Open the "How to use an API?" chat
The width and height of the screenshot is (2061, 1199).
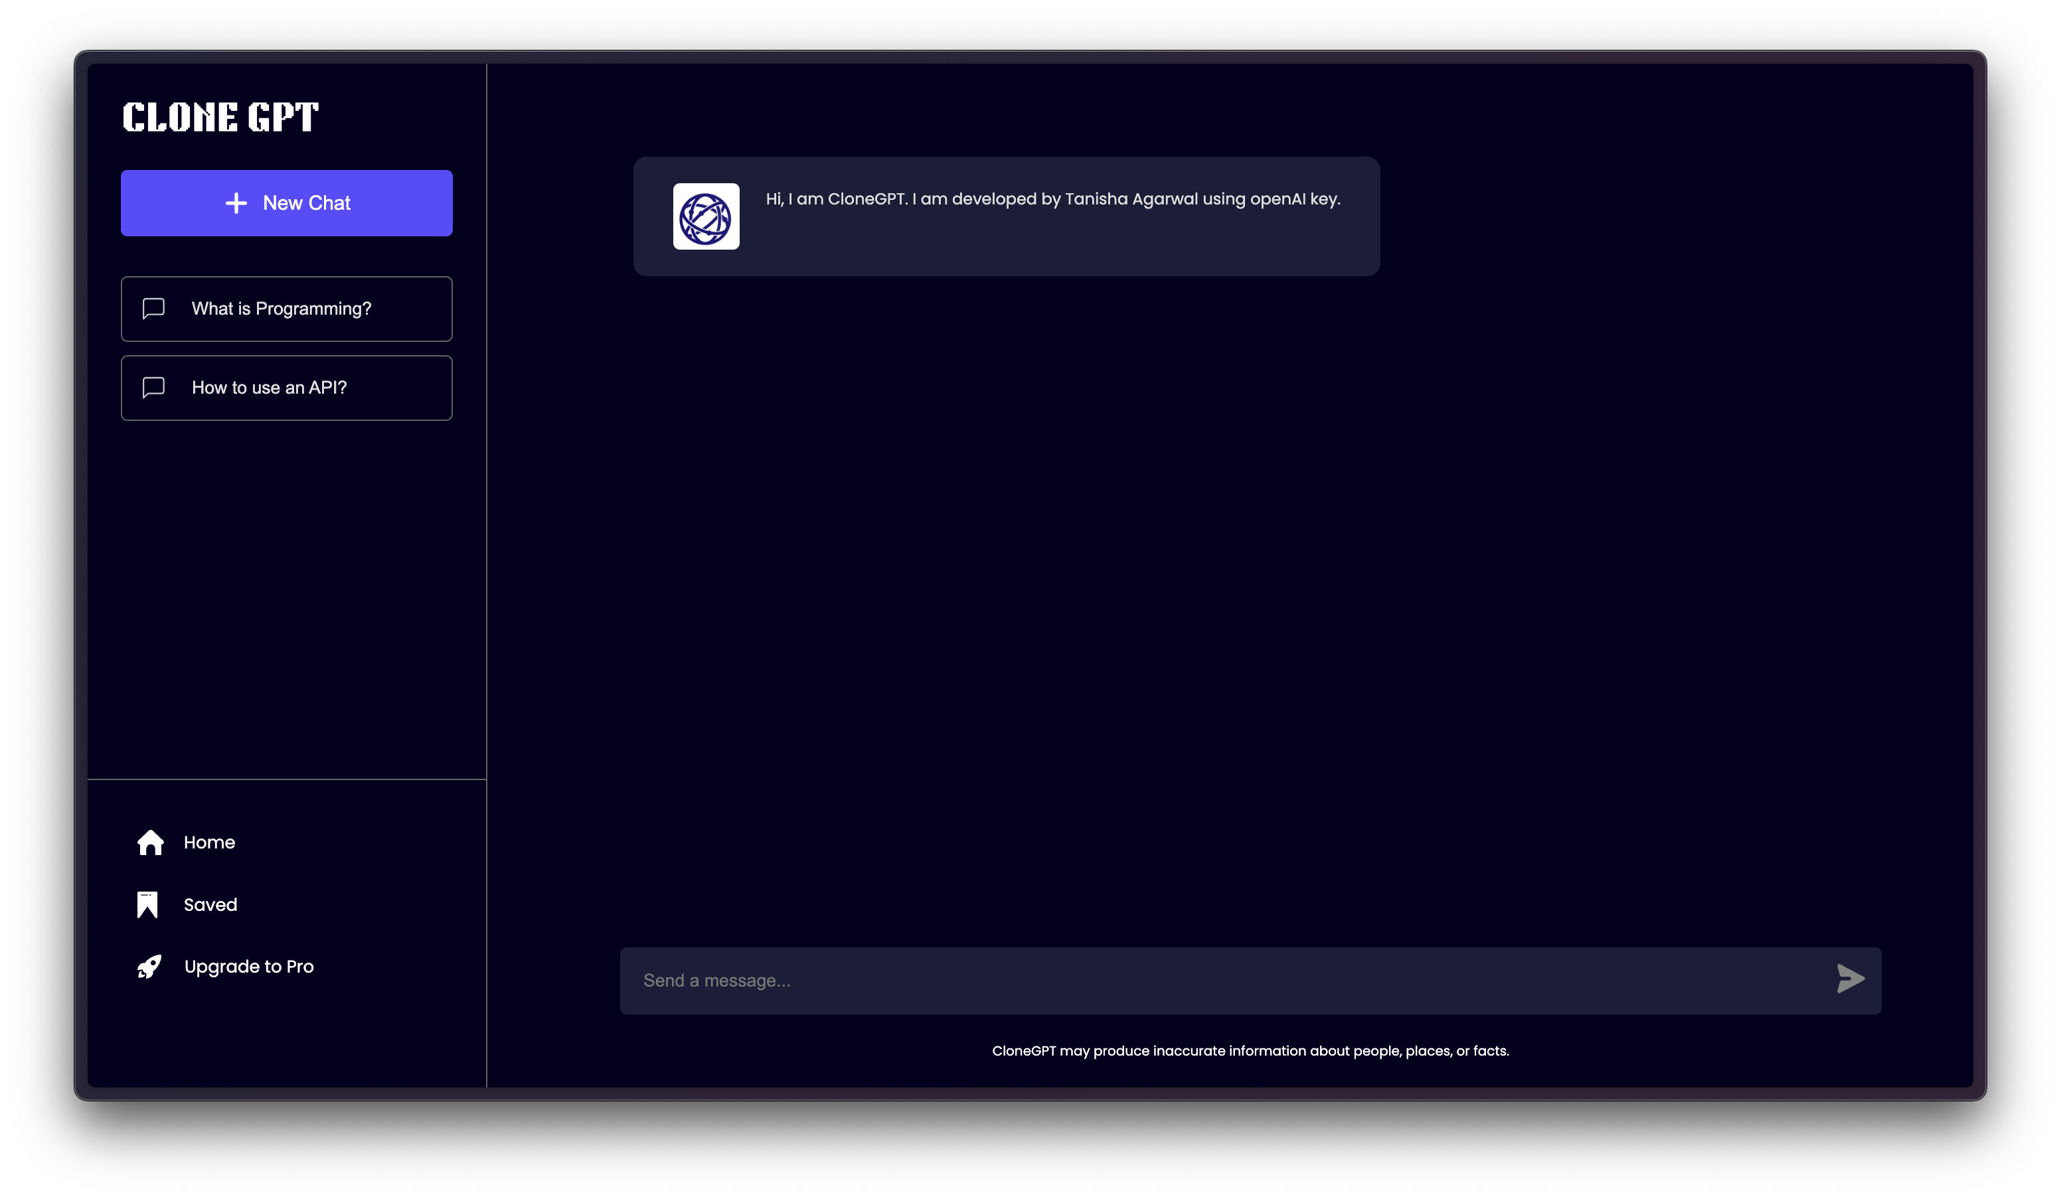(x=269, y=388)
